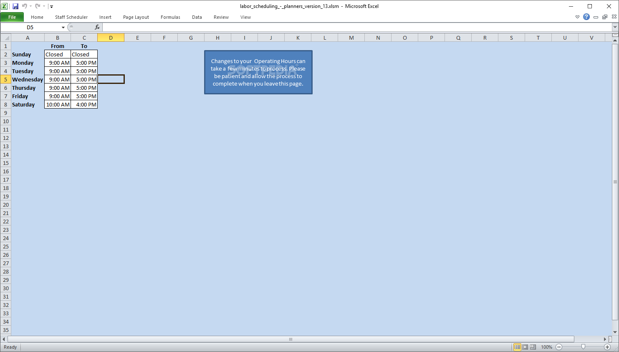This screenshot has width=619, height=352.
Task: Open Customize Quick Access Toolbar dropdown
Action: point(51,6)
